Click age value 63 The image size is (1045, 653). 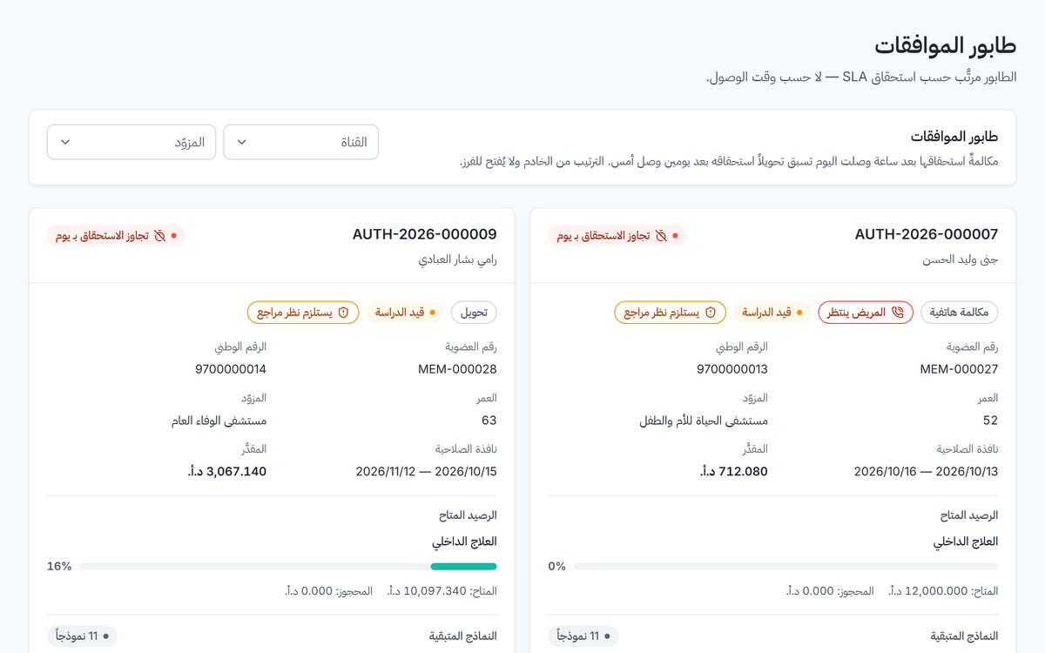click(489, 421)
